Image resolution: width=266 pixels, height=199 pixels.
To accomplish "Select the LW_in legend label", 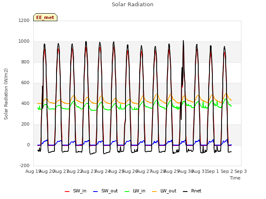I will click(x=139, y=191).
